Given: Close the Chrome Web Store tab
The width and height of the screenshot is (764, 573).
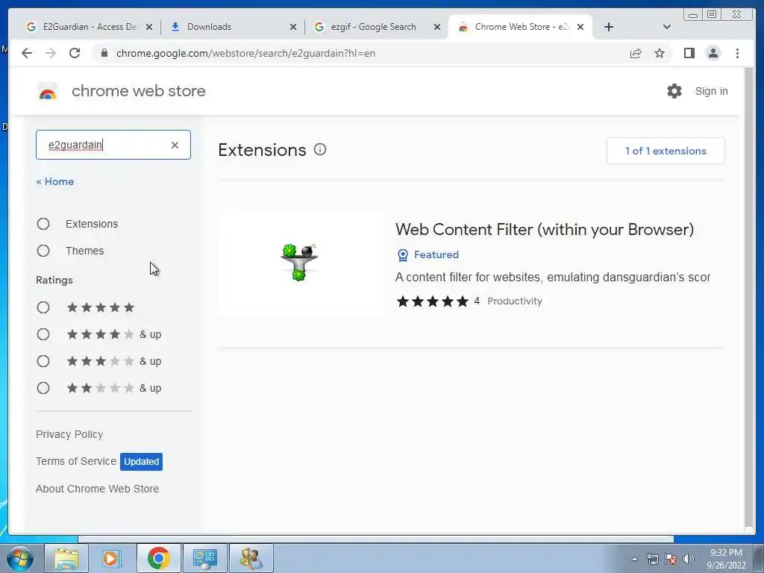Looking at the screenshot, I should (x=580, y=27).
